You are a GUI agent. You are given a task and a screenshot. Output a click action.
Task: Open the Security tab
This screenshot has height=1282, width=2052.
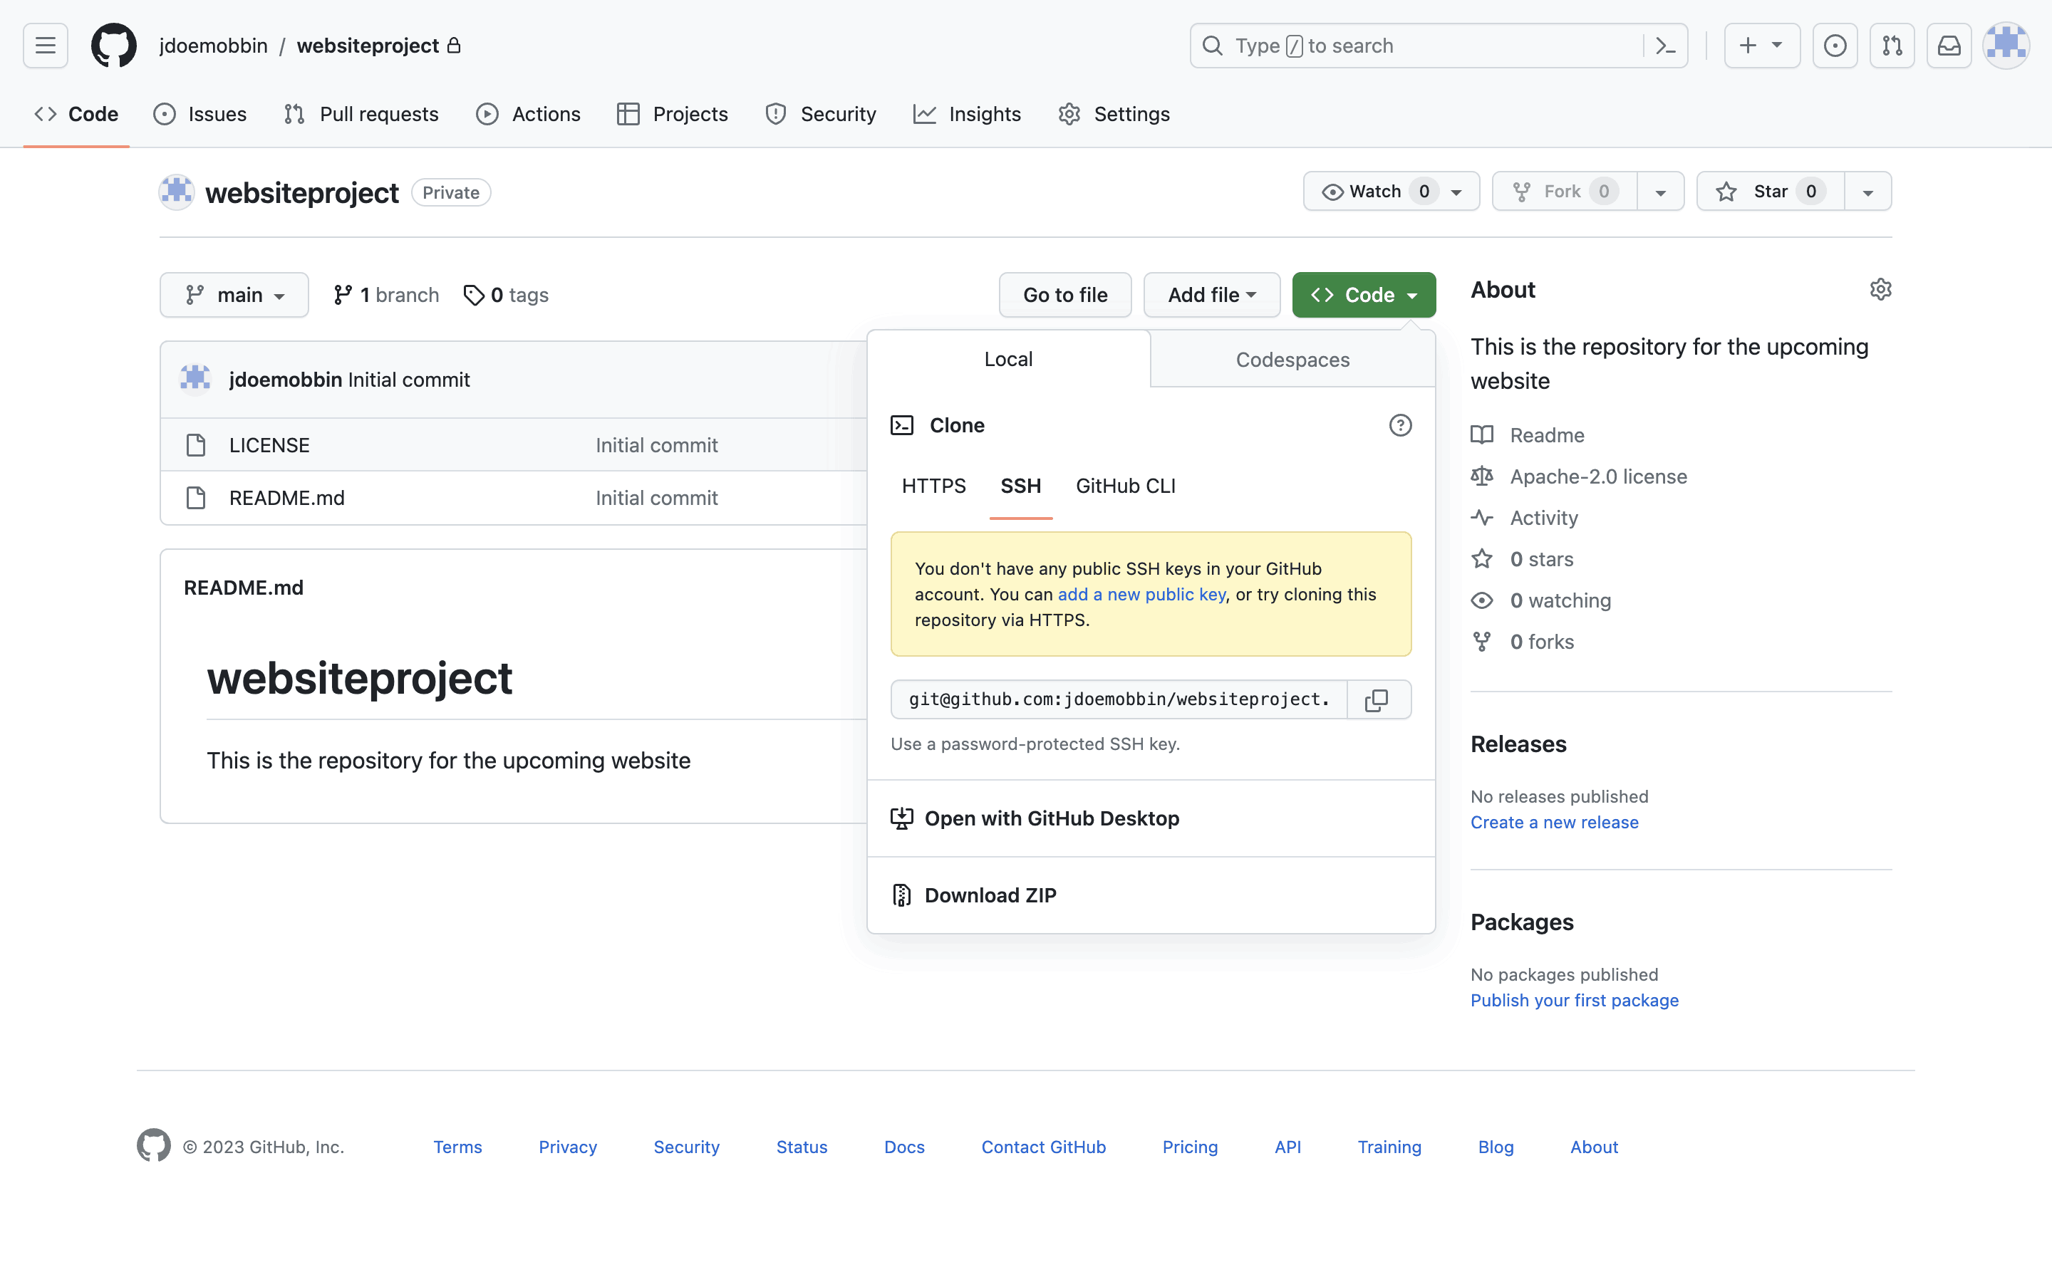[x=820, y=114]
